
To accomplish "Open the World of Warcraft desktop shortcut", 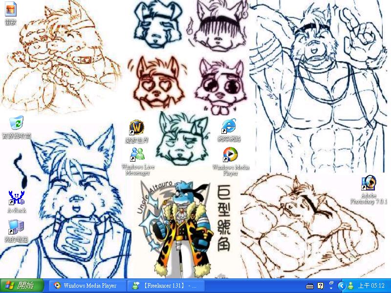I will (136, 128).
